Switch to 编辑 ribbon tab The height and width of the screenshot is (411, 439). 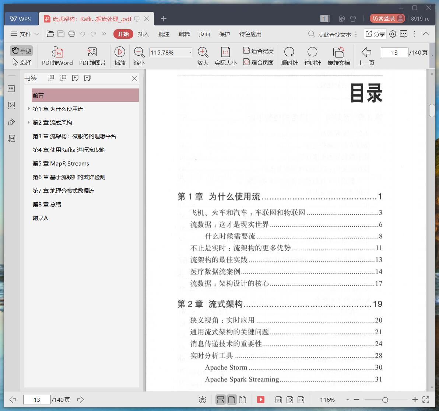coord(184,34)
